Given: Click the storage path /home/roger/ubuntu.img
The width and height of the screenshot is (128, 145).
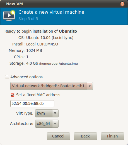Looking at the screenshot, I should (58, 64).
